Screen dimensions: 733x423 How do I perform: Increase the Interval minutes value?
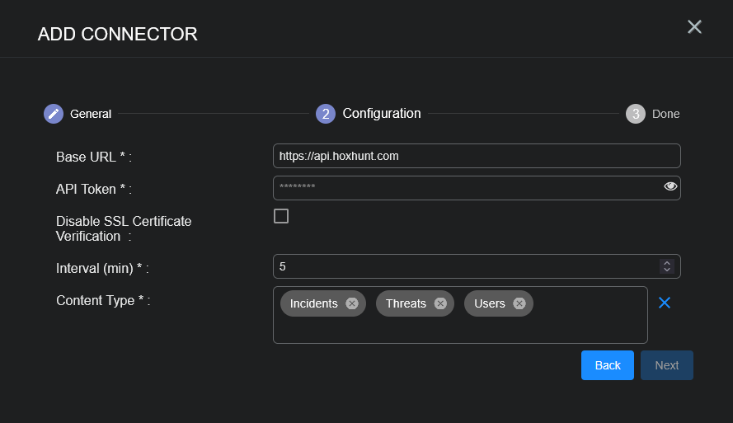[667, 263]
